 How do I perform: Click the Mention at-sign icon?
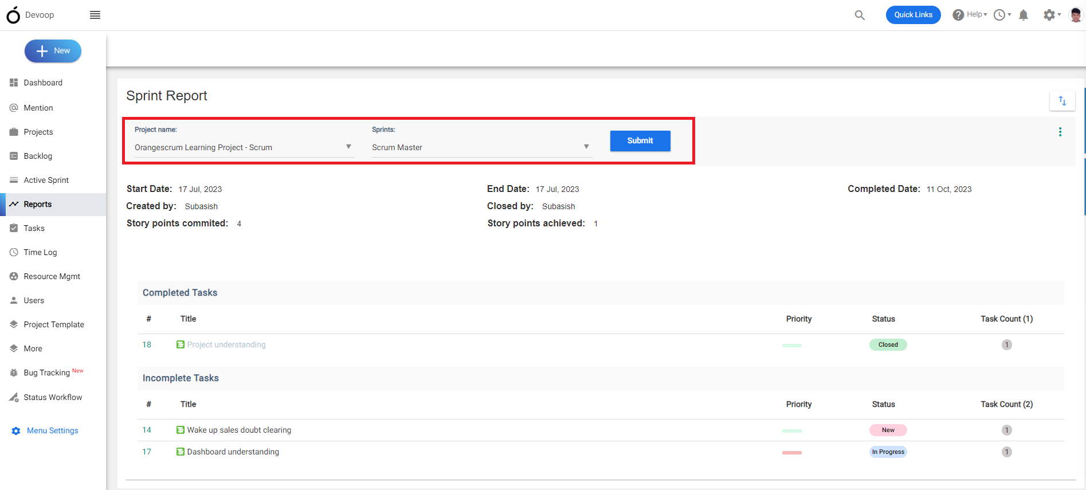(x=14, y=108)
